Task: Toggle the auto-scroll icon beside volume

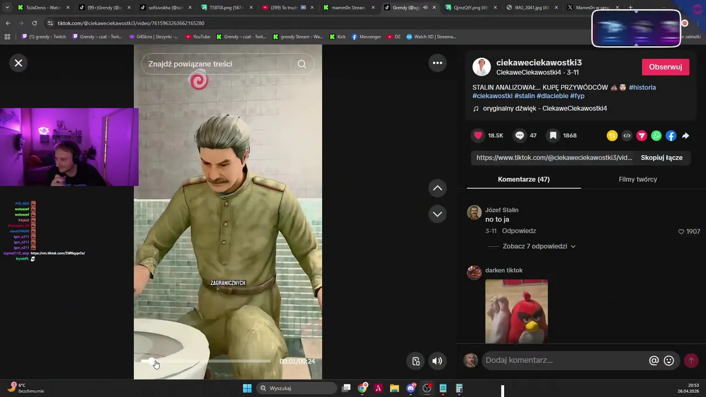Action: click(x=416, y=361)
